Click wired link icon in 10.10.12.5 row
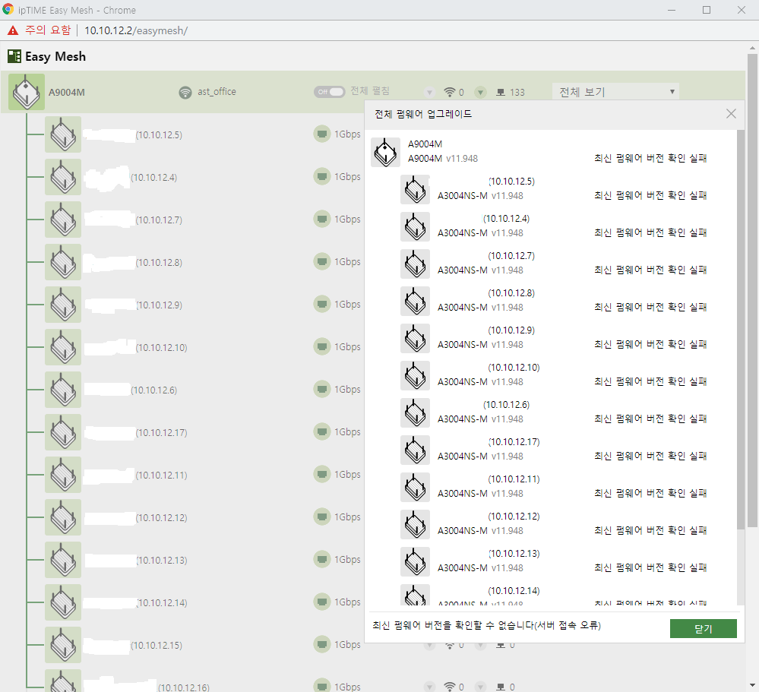Viewport: 759px width, 692px height. [322, 134]
